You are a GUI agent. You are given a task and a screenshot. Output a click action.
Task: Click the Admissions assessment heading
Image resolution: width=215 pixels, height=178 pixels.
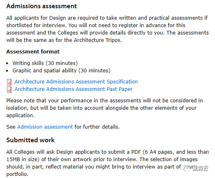coord(41,6)
